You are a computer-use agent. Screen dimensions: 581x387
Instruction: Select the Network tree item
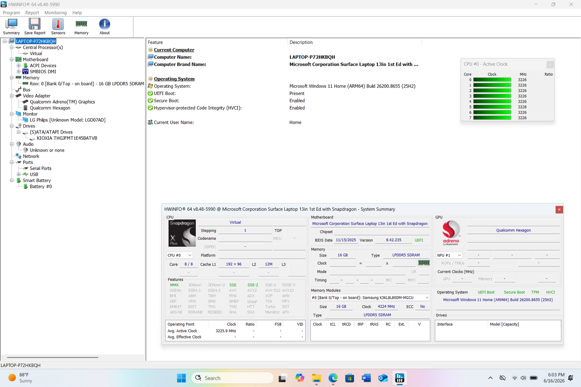tap(31, 156)
